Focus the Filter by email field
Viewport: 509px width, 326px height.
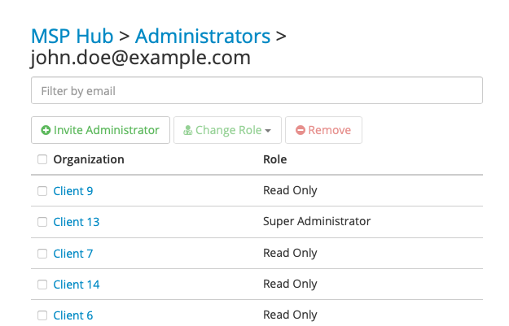(x=257, y=90)
